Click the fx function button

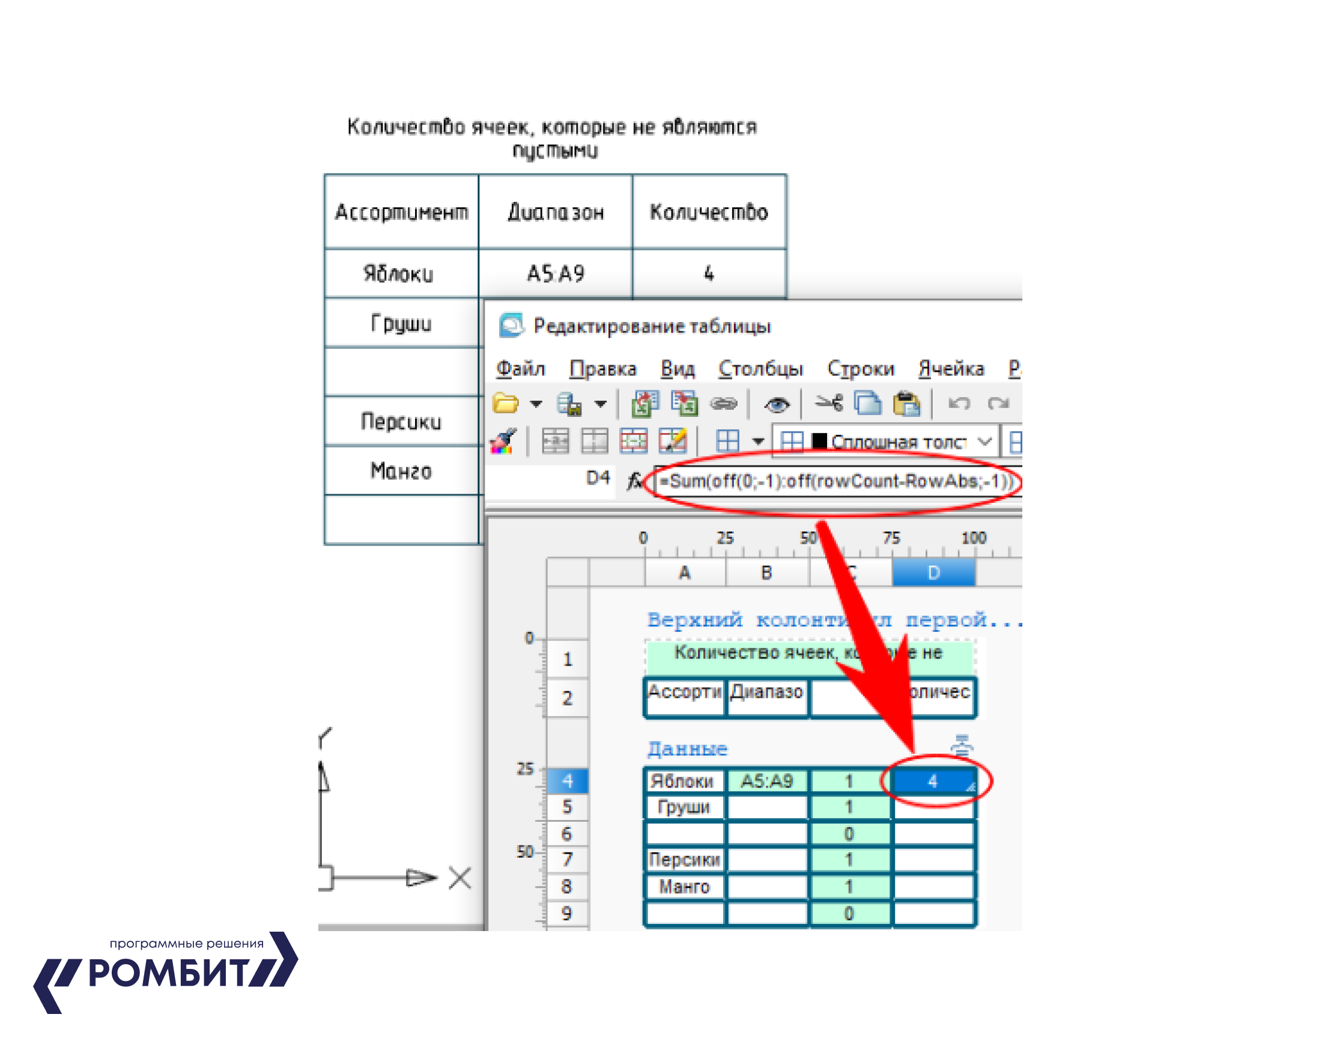click(x=635, y=481)
